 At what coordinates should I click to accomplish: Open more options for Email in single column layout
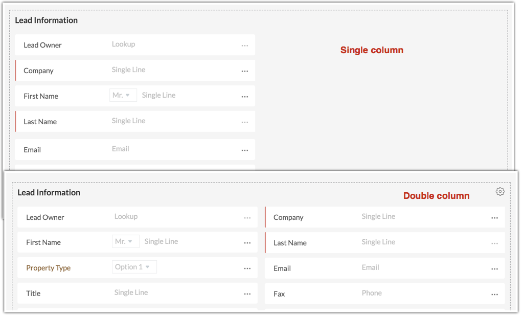pyautogui.click(x=245, y=150)
